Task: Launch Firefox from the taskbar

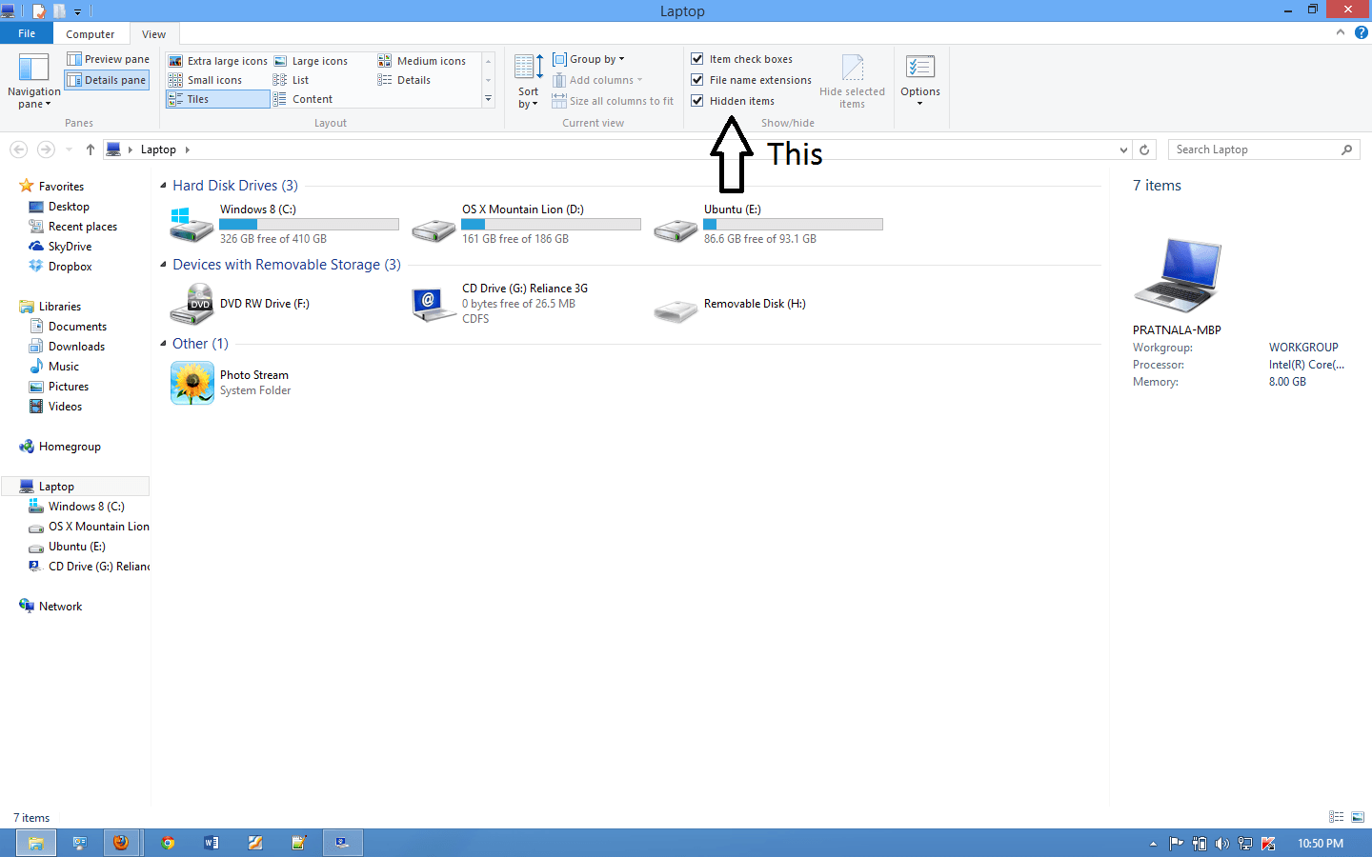Action: pos(121,843)
